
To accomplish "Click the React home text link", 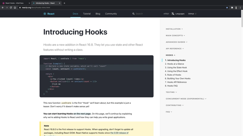I will (51, 14).
